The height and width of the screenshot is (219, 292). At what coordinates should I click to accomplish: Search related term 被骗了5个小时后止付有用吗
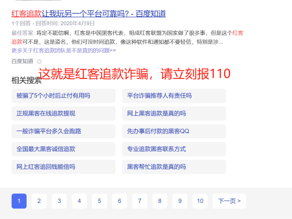(64, 96)
